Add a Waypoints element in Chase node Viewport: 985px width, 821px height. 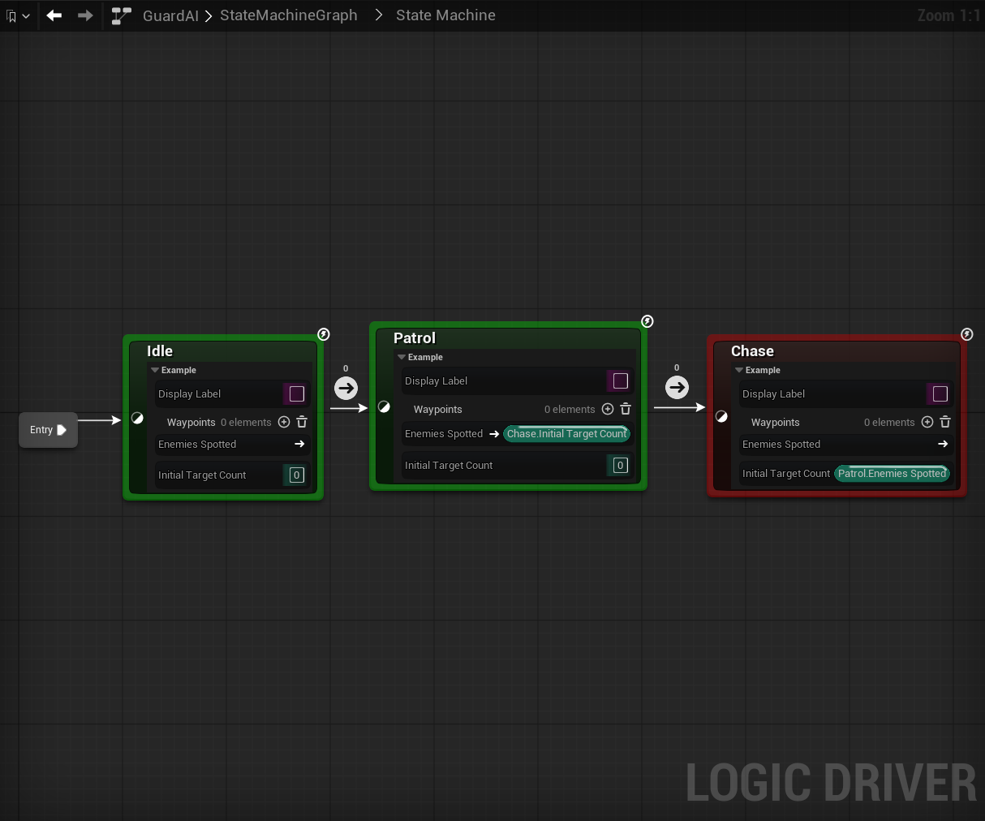pos(927,422)
